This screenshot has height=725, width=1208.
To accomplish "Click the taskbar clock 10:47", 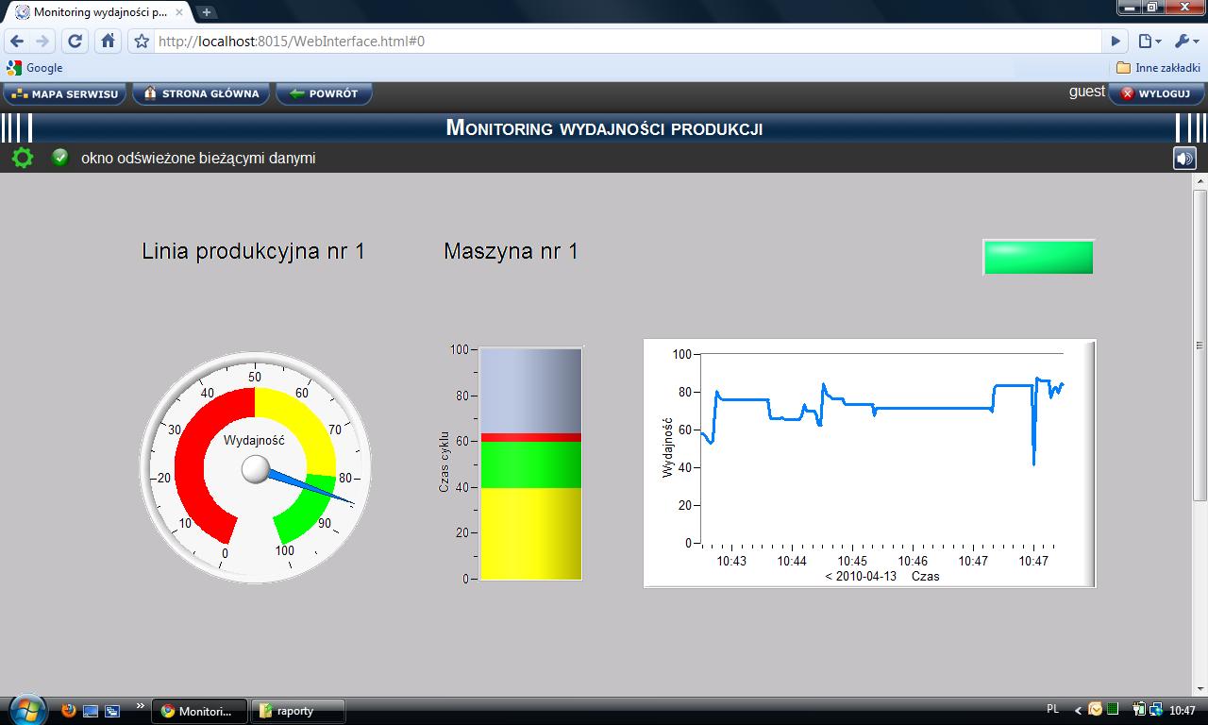I will pos(1183,711).
